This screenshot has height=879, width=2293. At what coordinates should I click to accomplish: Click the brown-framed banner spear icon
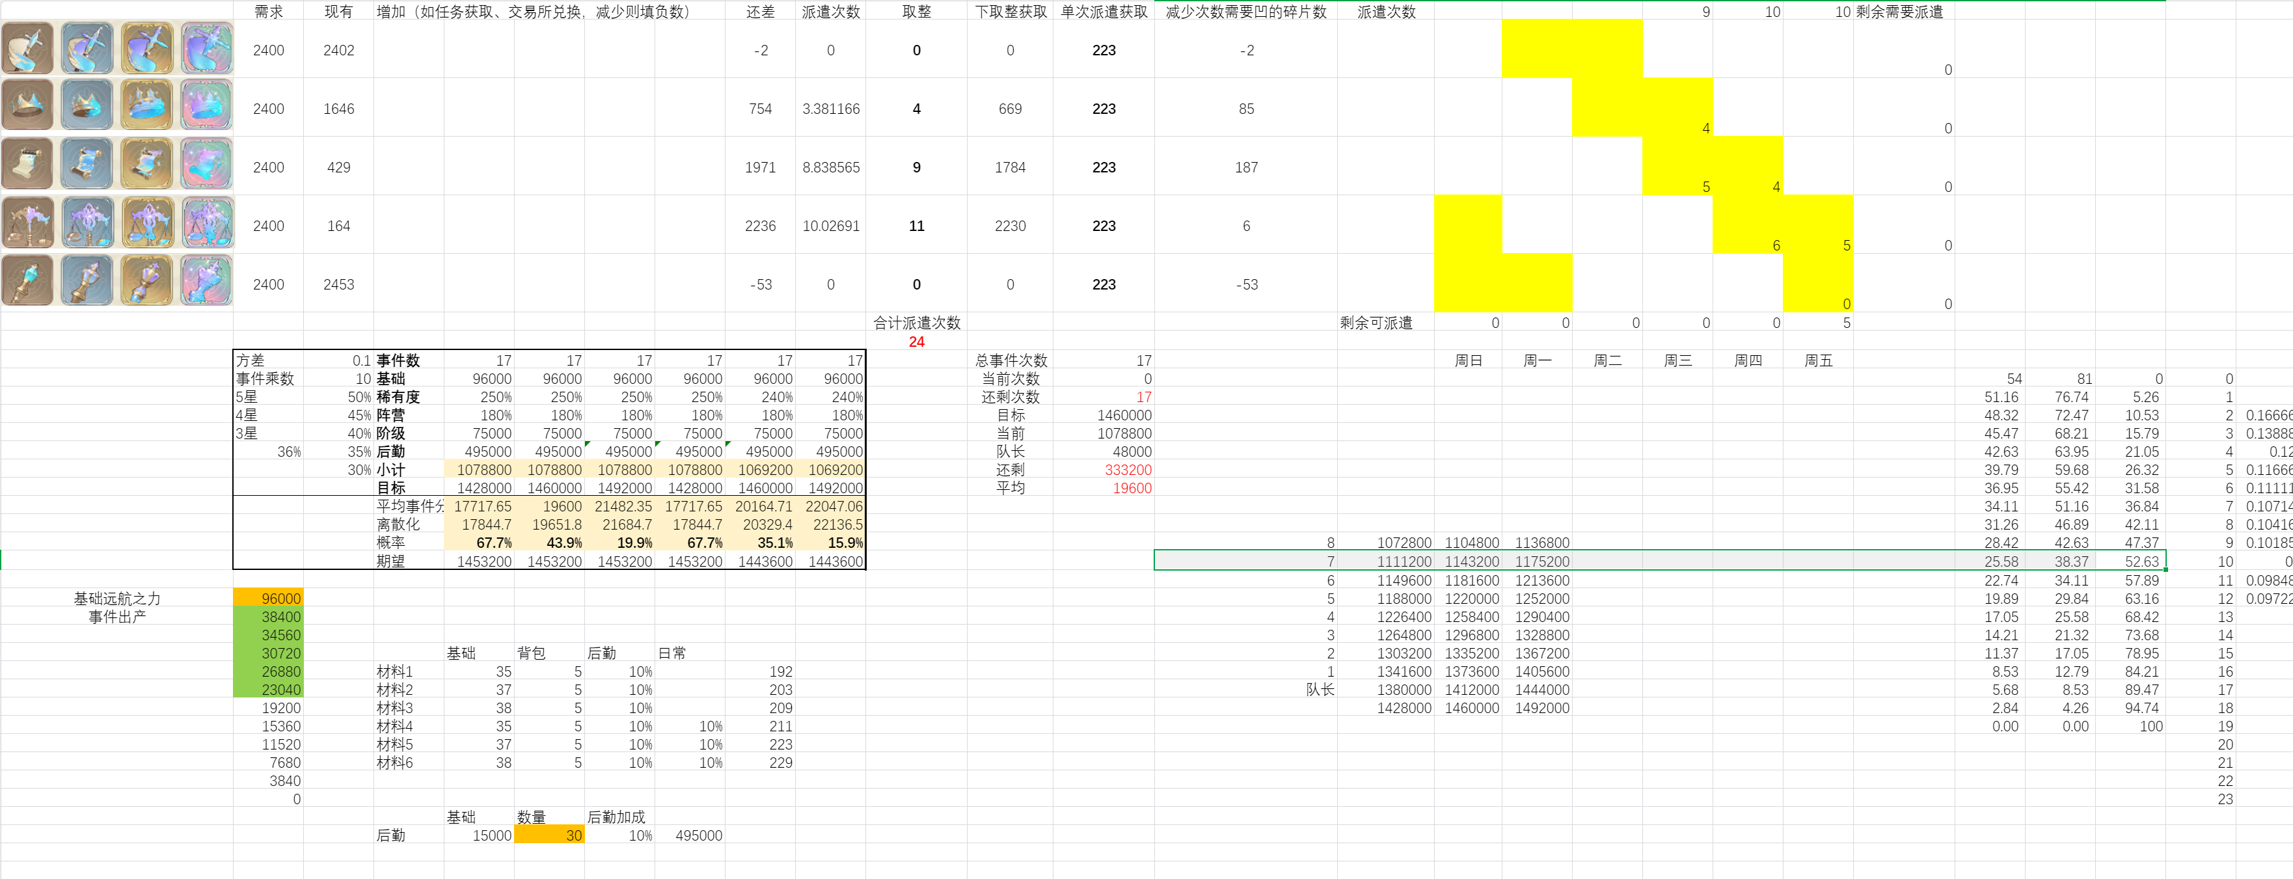[29, 48]
